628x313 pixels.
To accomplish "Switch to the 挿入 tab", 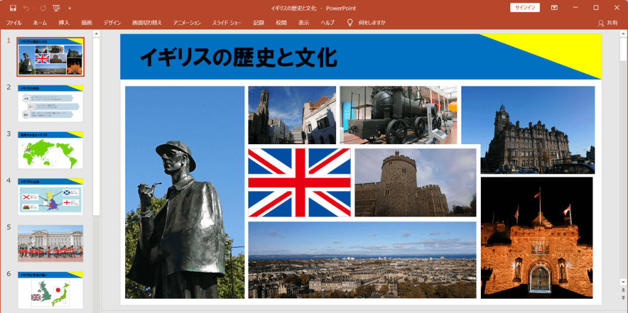I will pos(64,23).
